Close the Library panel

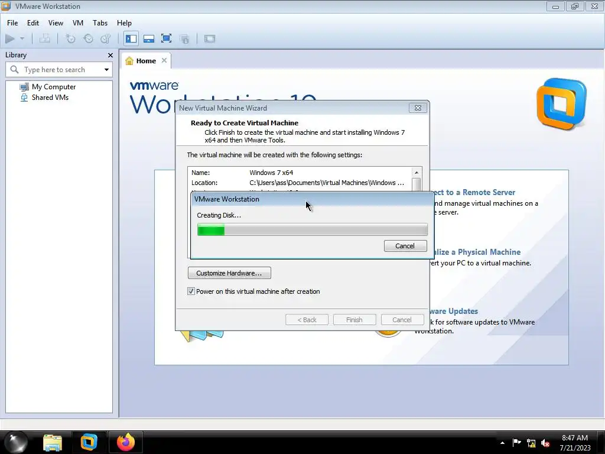click(x=110, y=55)
